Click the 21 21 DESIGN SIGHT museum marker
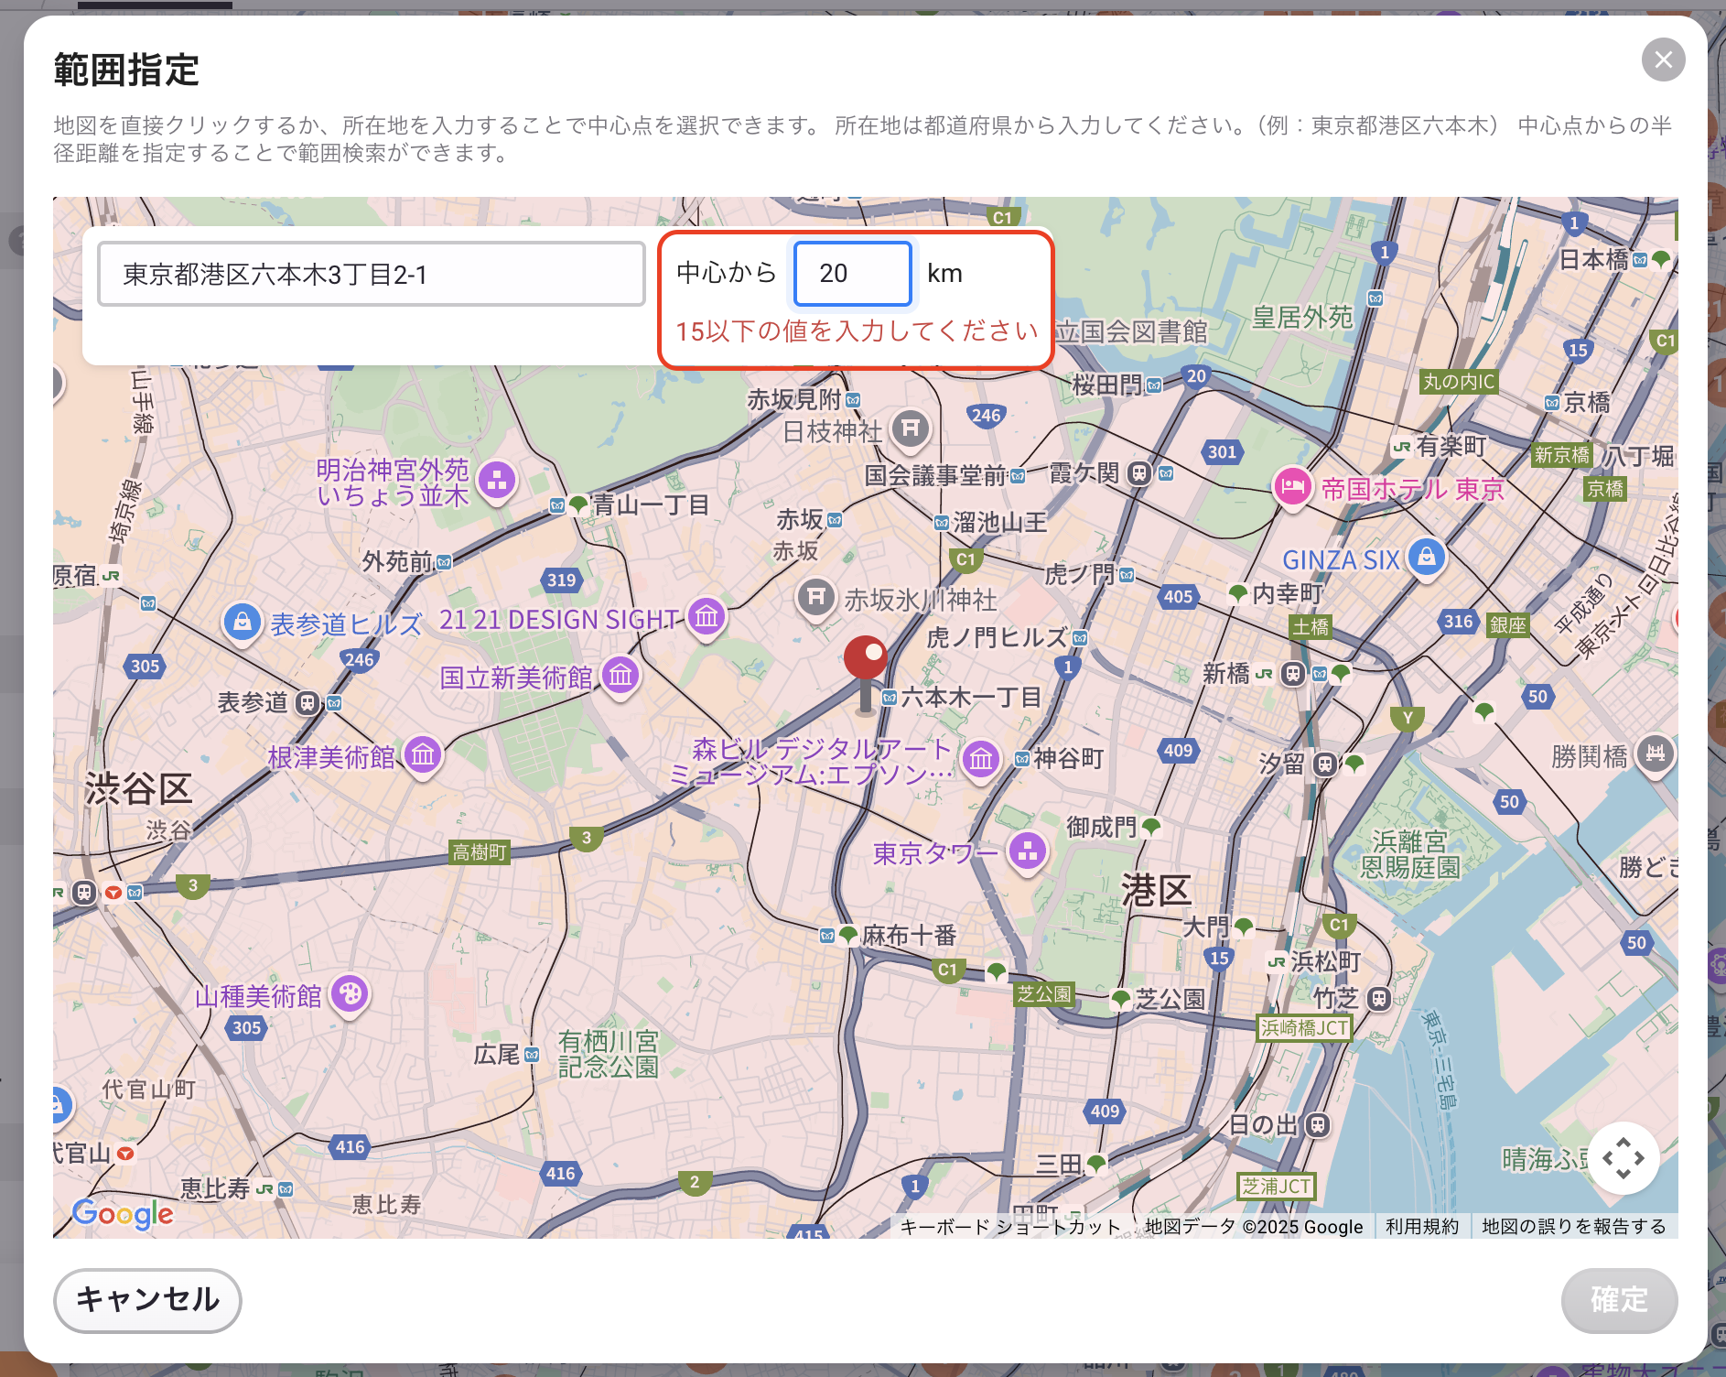Image resolution: width=1726 pixels, height=1377 pixels. coord(706,617)
